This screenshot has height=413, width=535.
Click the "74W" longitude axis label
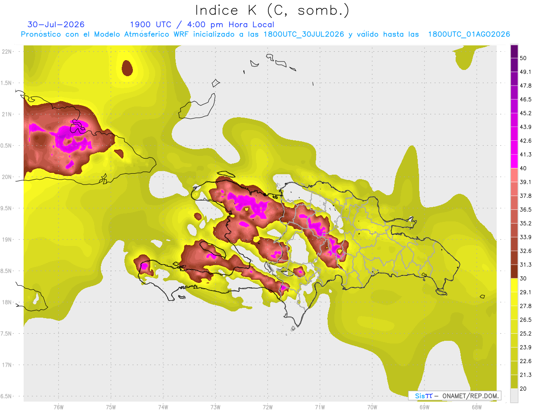tap(163, 406)
